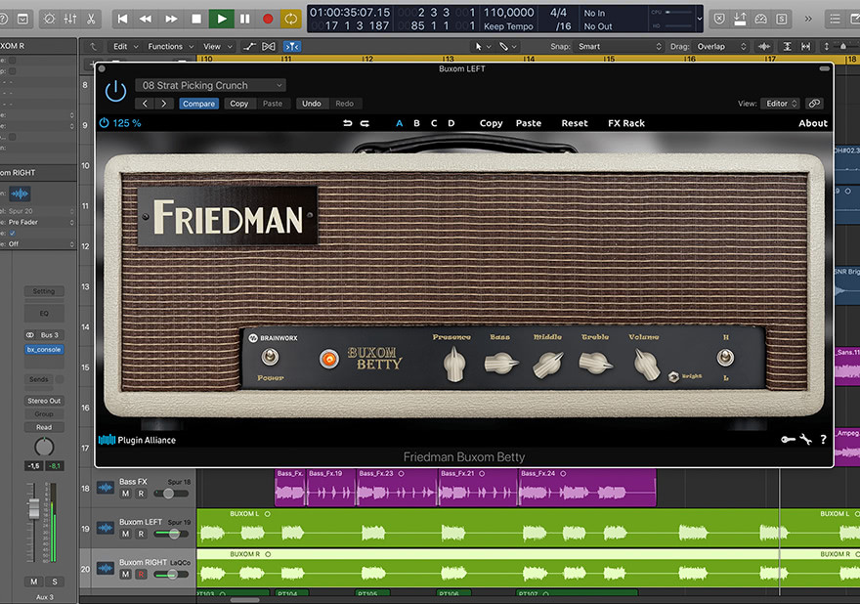Image resolution: width=860 pixels, height=604 pixels.
Task: Click the plugin link chain icon
Action: point(814,104)
